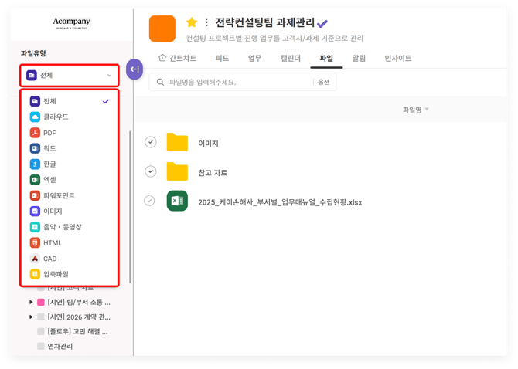Viewport: 518px width, 369px height.
Task: Select the PDF file type icon
Action: point(35,133)
